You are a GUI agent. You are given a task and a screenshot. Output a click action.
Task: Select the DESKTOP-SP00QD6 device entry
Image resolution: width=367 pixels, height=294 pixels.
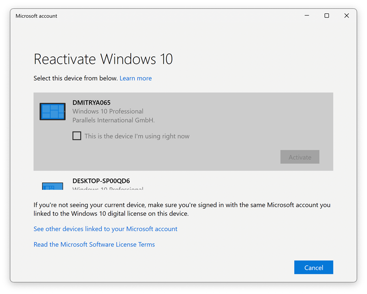101,181
